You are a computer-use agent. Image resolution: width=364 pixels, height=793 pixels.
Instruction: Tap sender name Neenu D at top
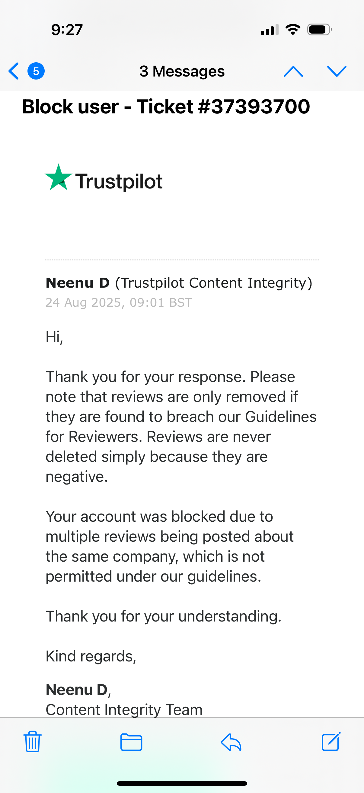coord(78,283)
